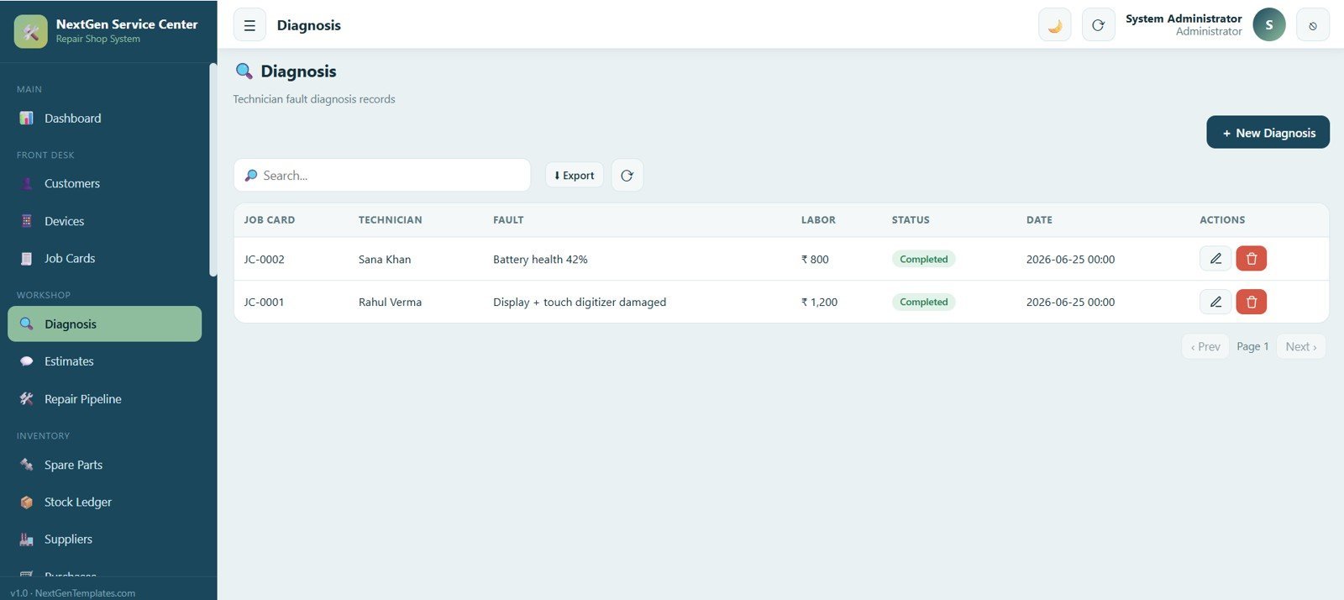The image size is (1344, 600).
Task: Click the sidebar vertical scrollbar
Action: pos(213,169)
